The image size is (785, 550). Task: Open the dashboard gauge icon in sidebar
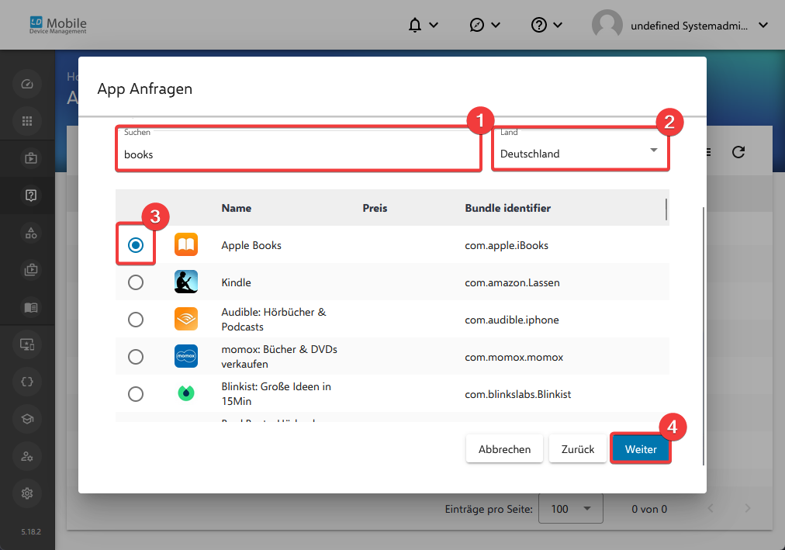27,84
